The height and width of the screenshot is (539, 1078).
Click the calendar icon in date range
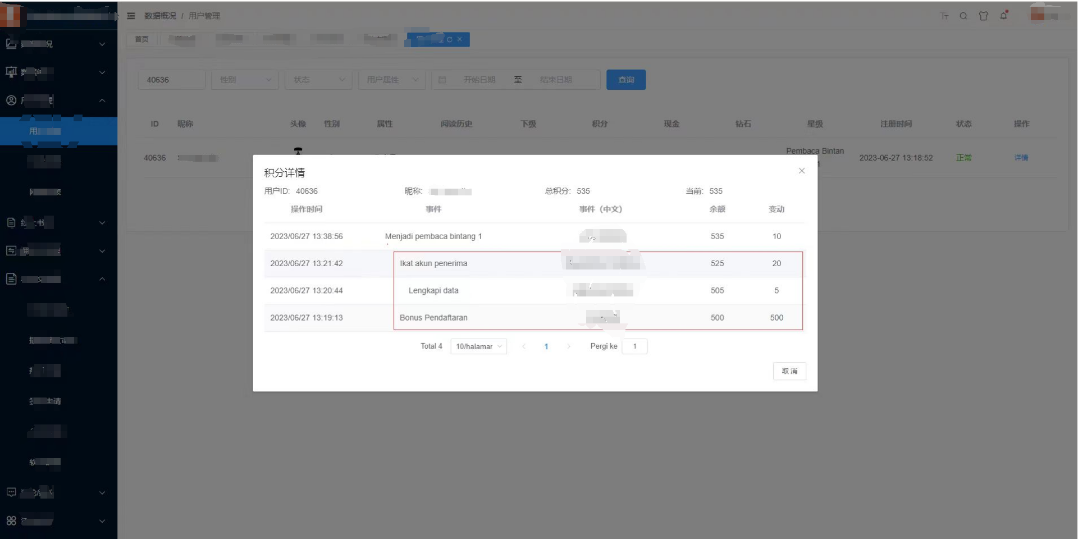pyautogui.click(x=442, y=80)
